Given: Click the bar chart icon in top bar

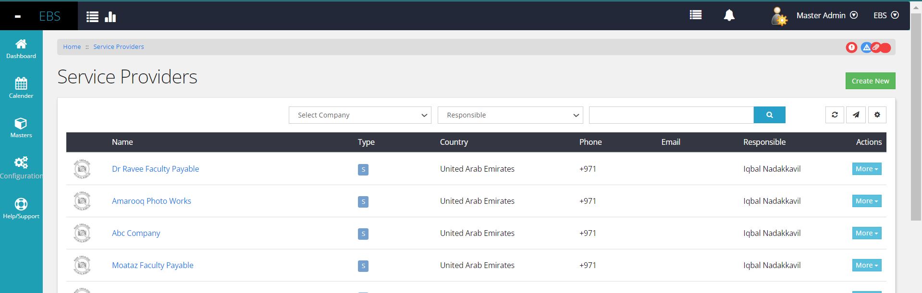Looking at the screenshot, I should pos(111,17).
